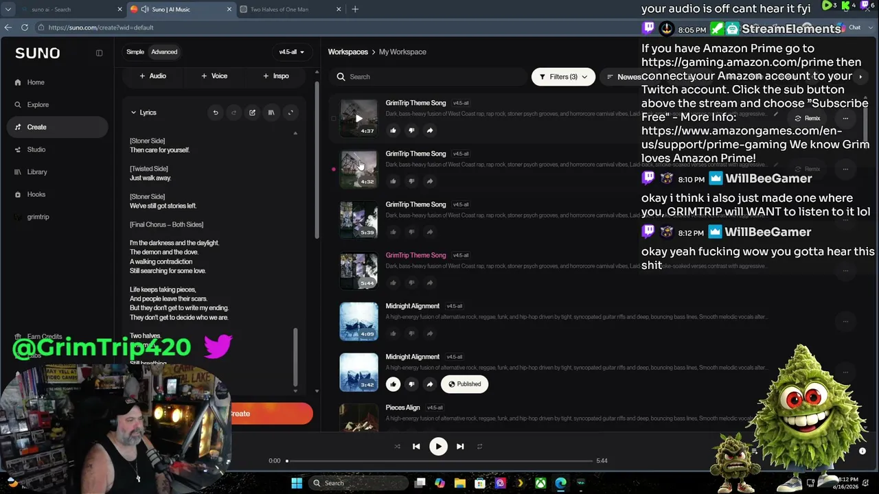This screenshot has width=879, height=494.
Task: Open the Library section
Action: (37, 172)
